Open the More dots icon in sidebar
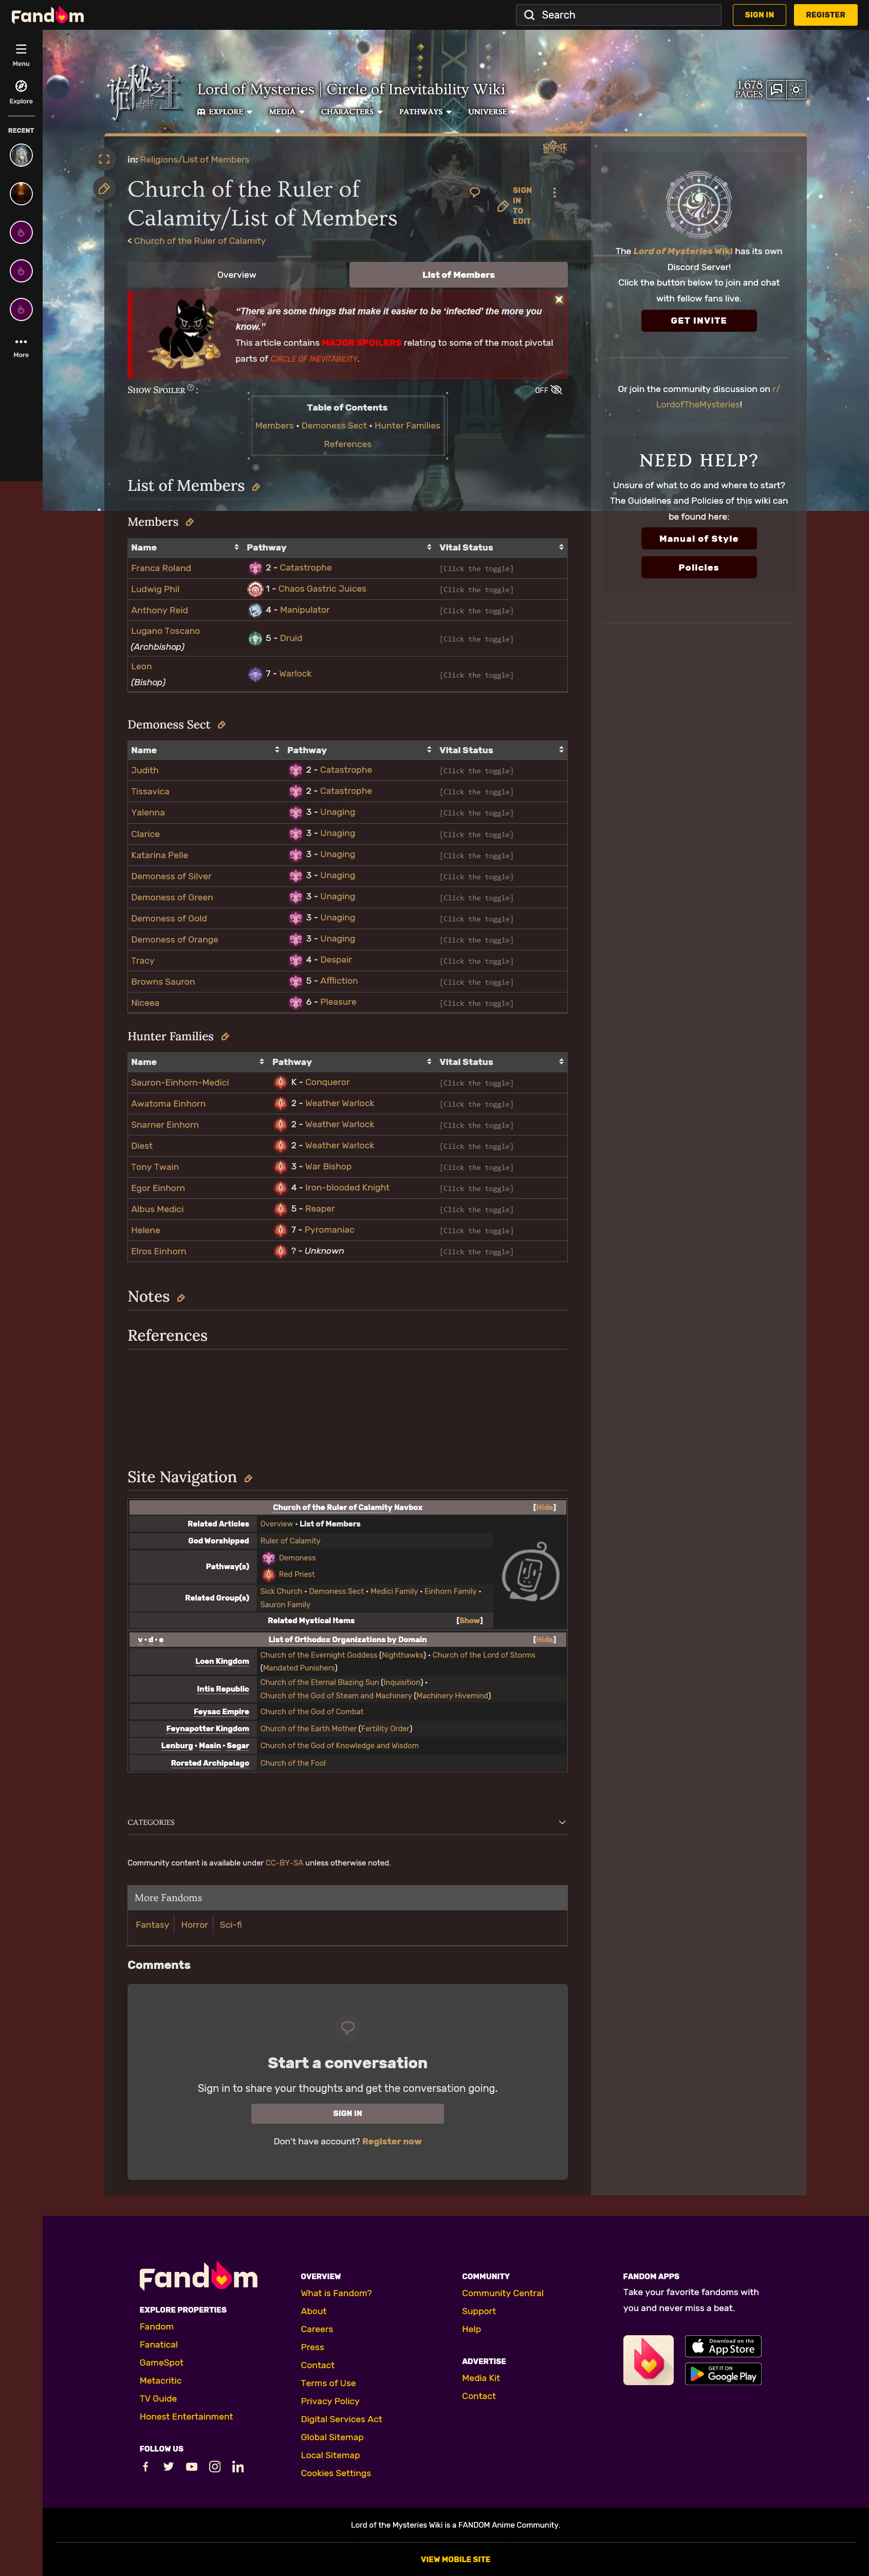This screenshot has height=2576, width=869. coord(21,341)
